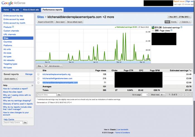Screen dimensions: 195x137
Task: Click Set as default report button
Action: (x=75, y=22)
